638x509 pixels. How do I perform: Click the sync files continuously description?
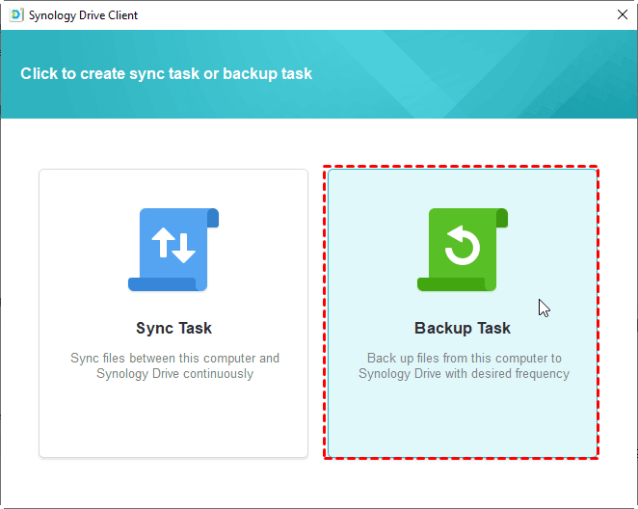[174, 365]
